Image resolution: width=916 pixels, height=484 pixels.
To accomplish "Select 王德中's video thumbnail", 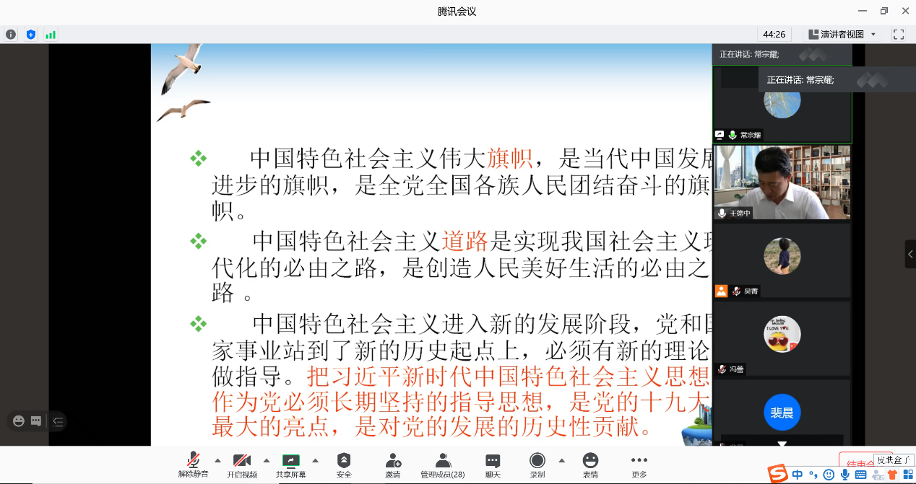I will 782,182.
